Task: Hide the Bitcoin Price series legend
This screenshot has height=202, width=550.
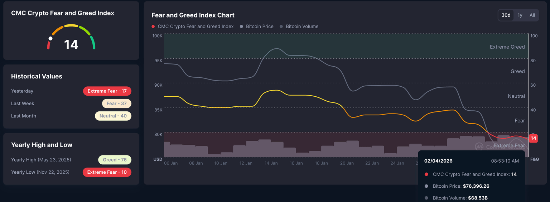Action: (257, 27)
